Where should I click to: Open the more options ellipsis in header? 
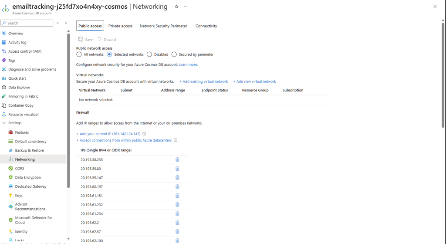pos(186,7)
